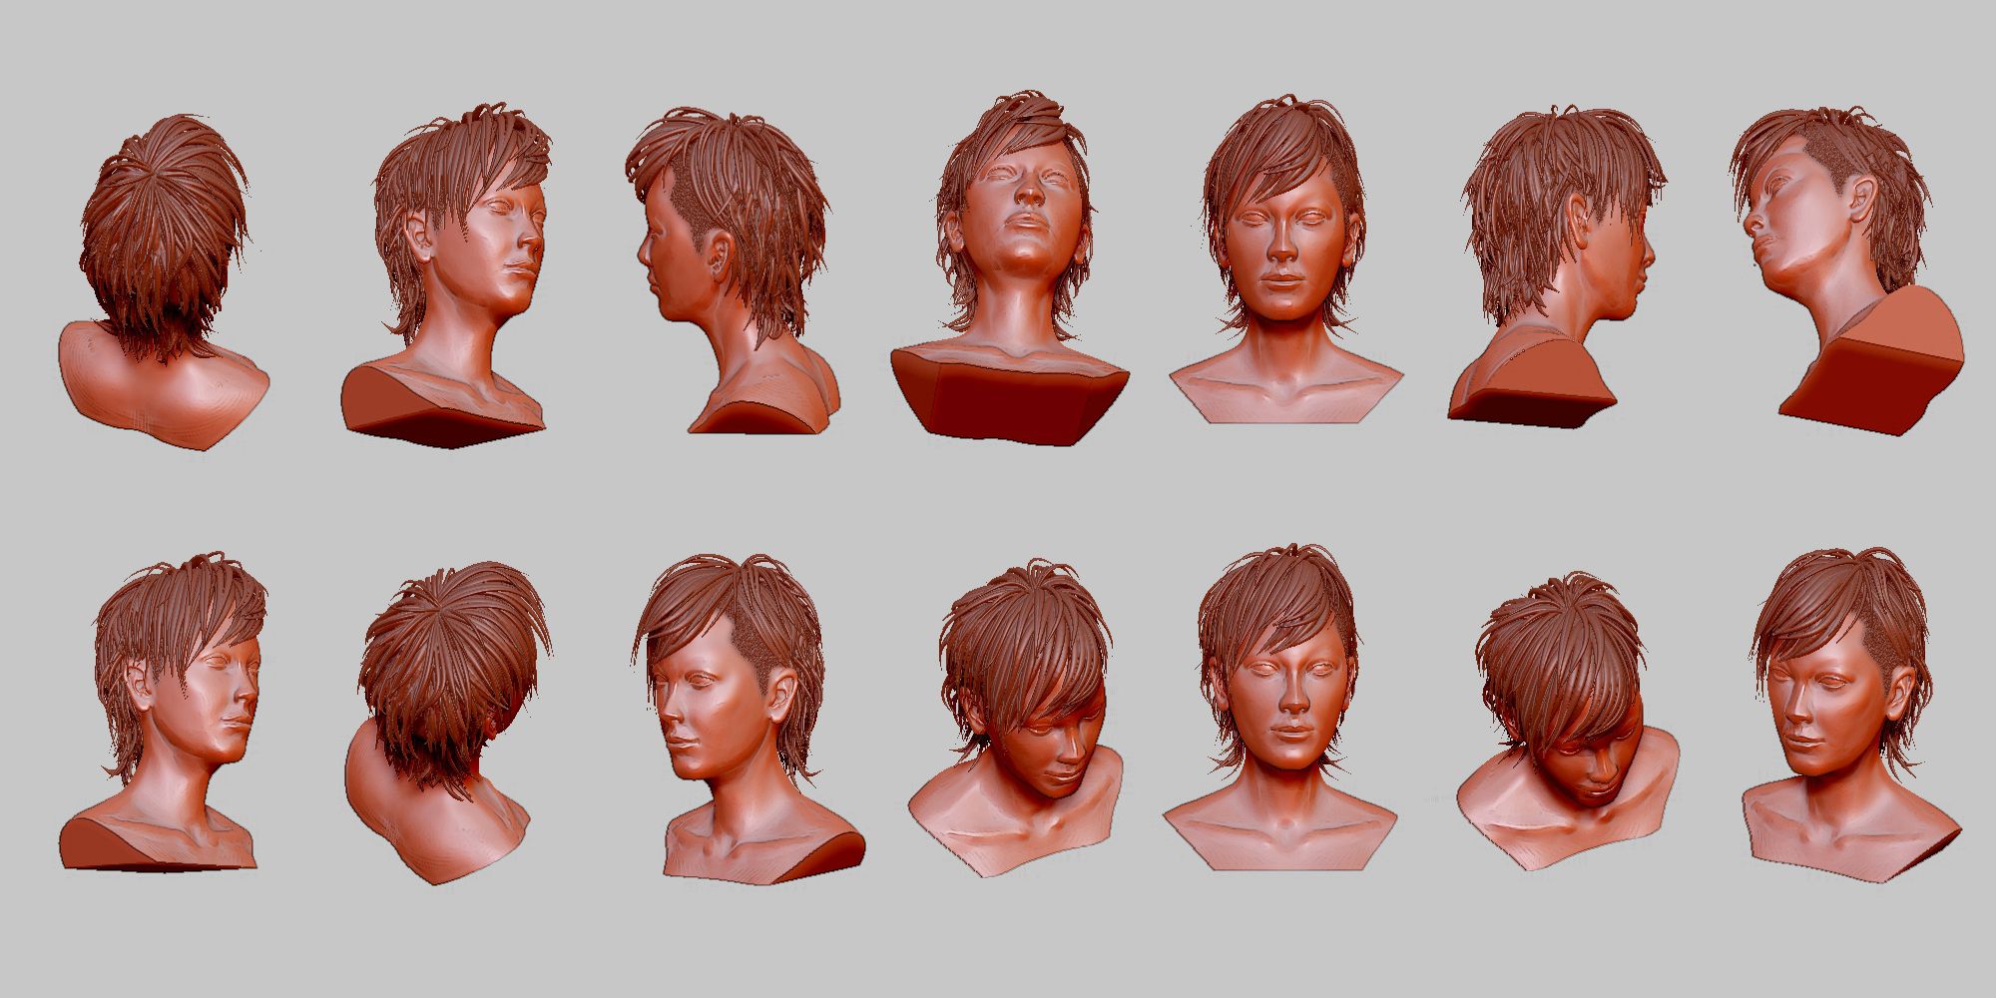Select the top-row bust seen from behind

pos(163,281)
